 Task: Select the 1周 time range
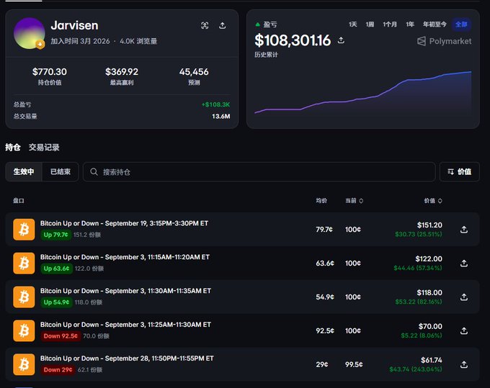tap(370, 24)
